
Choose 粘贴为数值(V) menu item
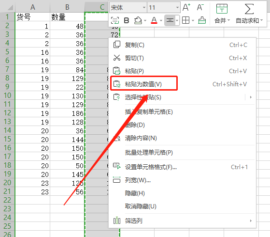click(x=183, y=84)
